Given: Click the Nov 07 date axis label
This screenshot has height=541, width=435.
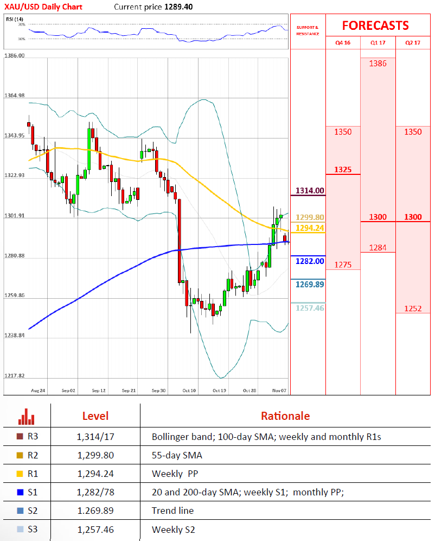Looking at the screenshot, I should 279,391.
